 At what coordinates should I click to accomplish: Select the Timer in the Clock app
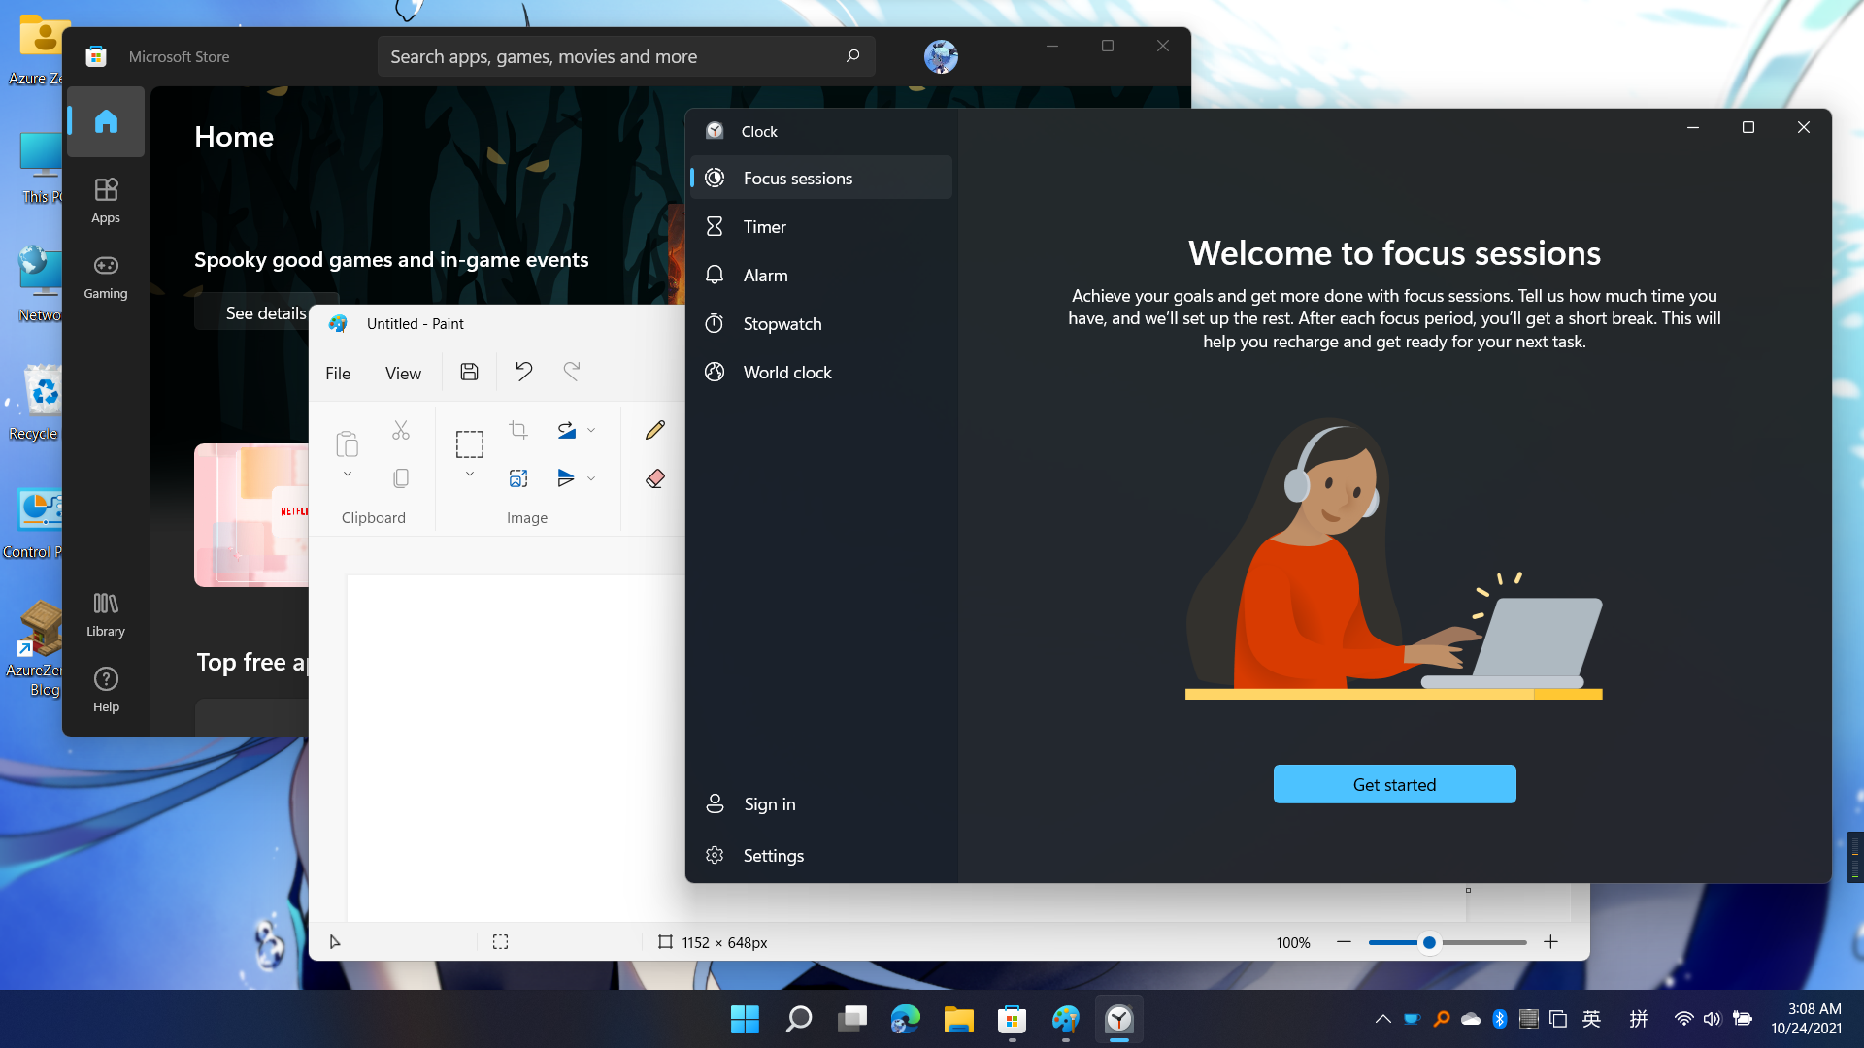point(766,226)
